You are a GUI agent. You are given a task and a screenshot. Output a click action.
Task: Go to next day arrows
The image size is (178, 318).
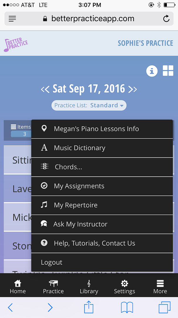coord(133,89)
